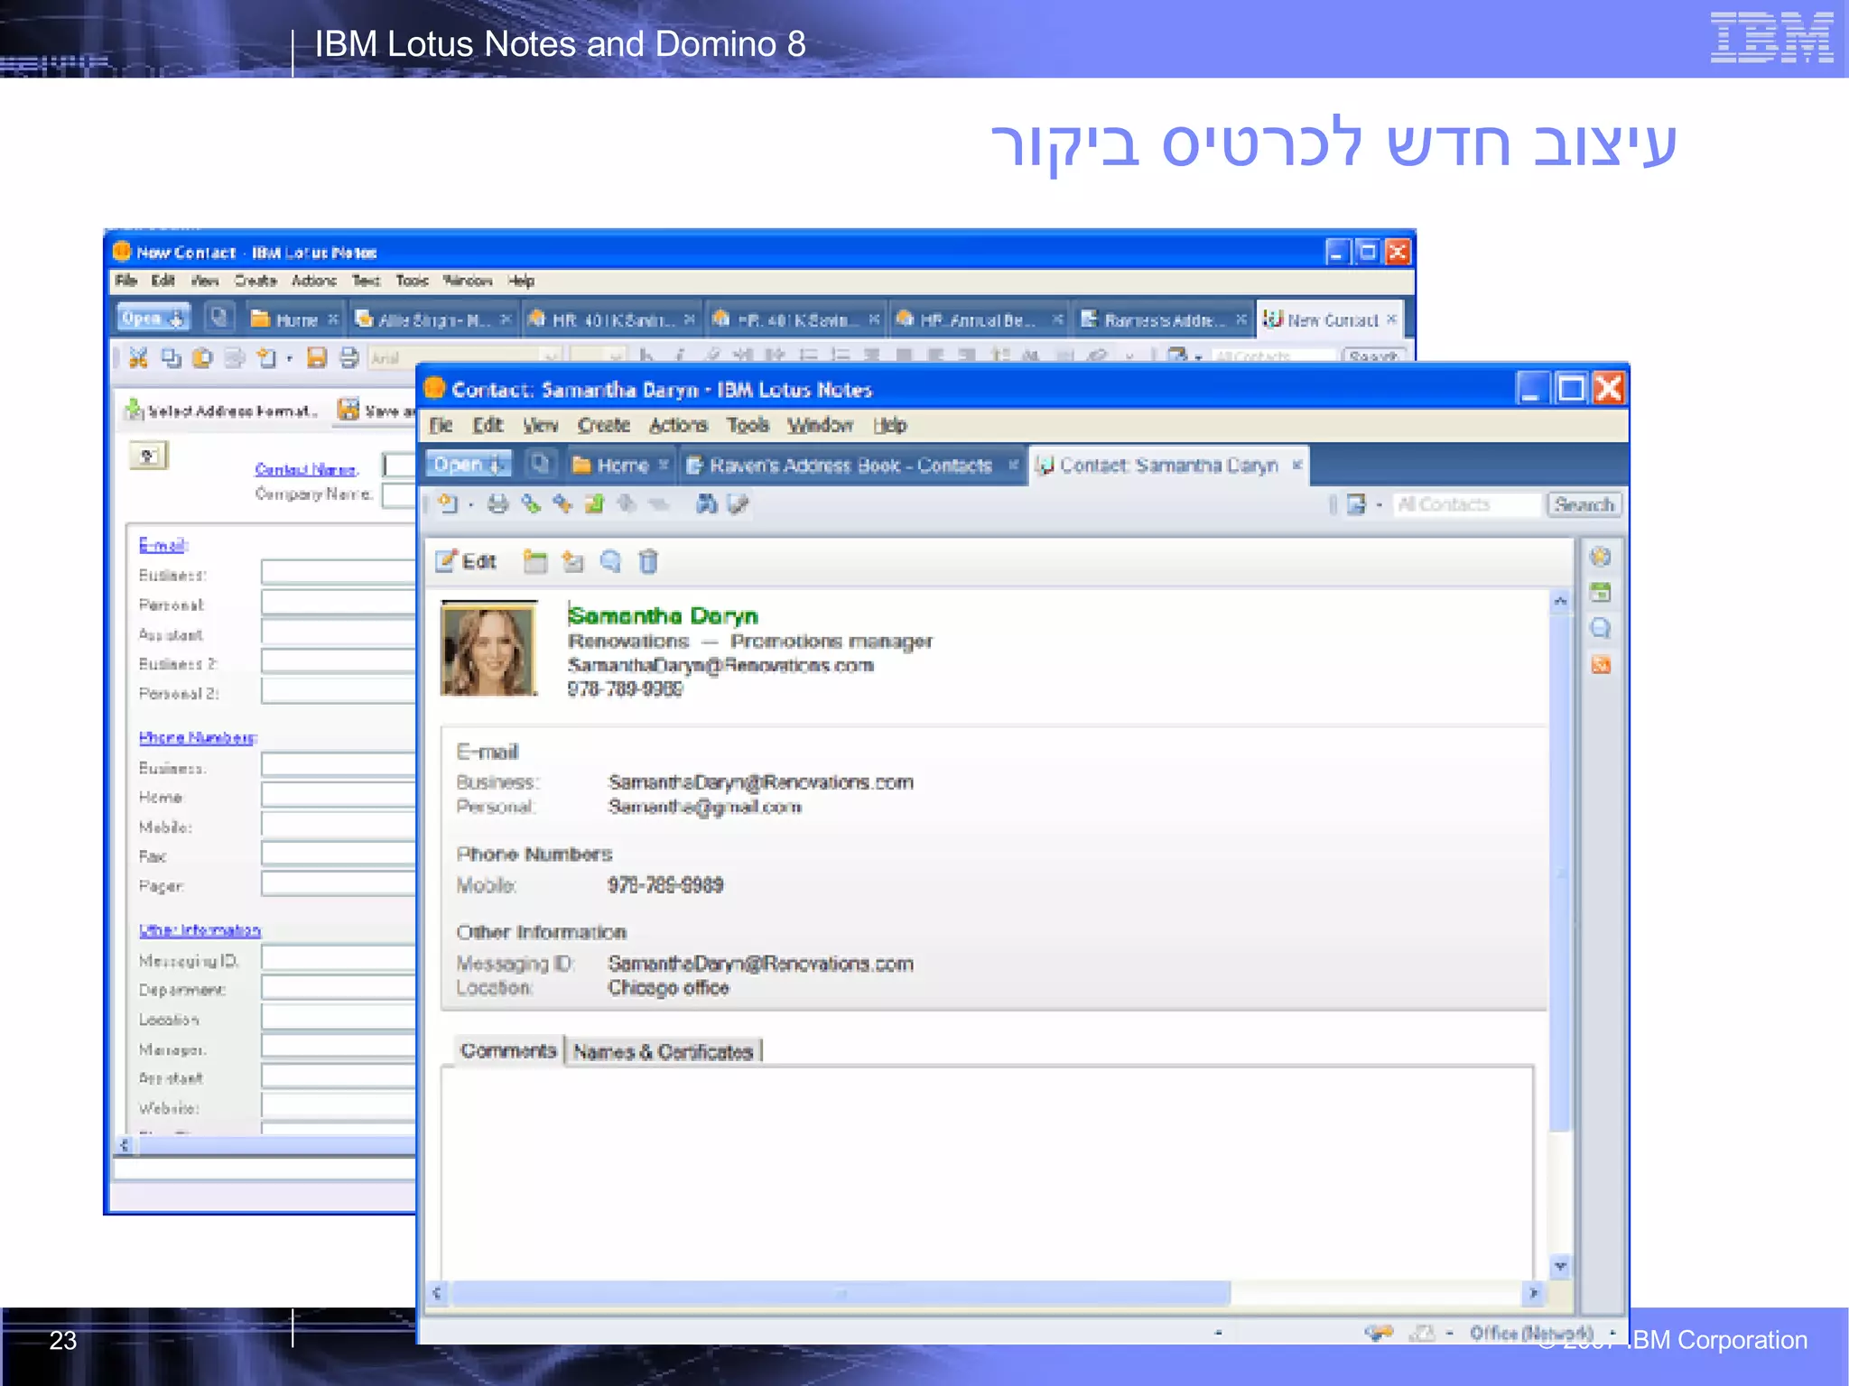The height and width of the screenshot is (1386, 1849).
Task: Click Samantha Daryn name heading
Action: (663, 615)
